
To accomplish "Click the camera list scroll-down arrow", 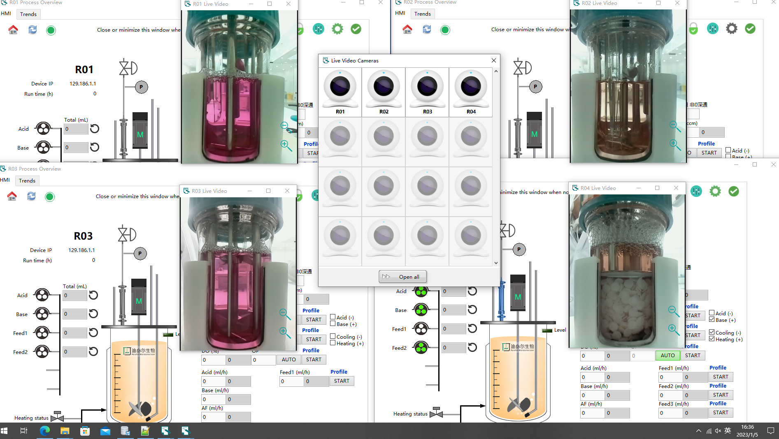I will click(x=496, y=263).
